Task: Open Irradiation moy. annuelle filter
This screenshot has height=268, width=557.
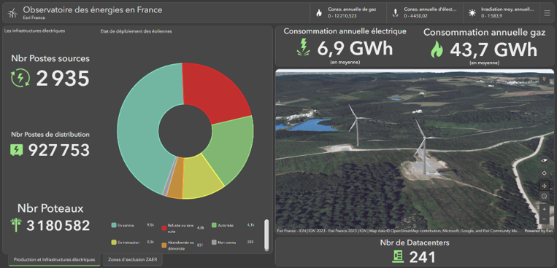Action: pos(502,13)
